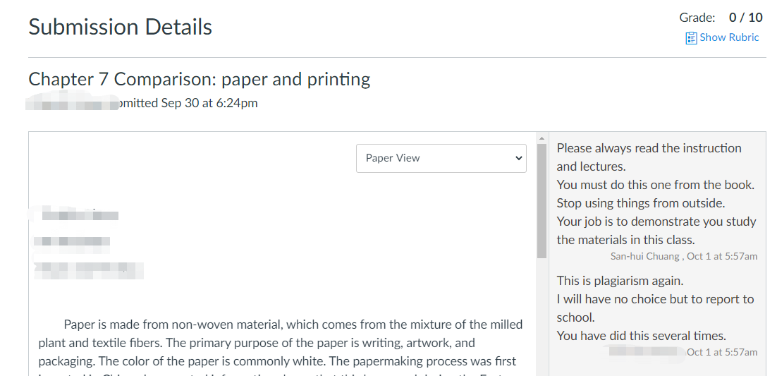Image resolution: width=777 pixels, height=376 pixels.
Task: Click the scrollbar track below the thumb
Action: point(542,317)
